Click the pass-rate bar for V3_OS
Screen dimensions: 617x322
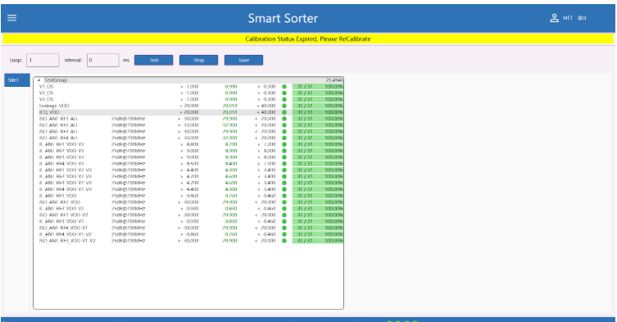tap(318, 99)
